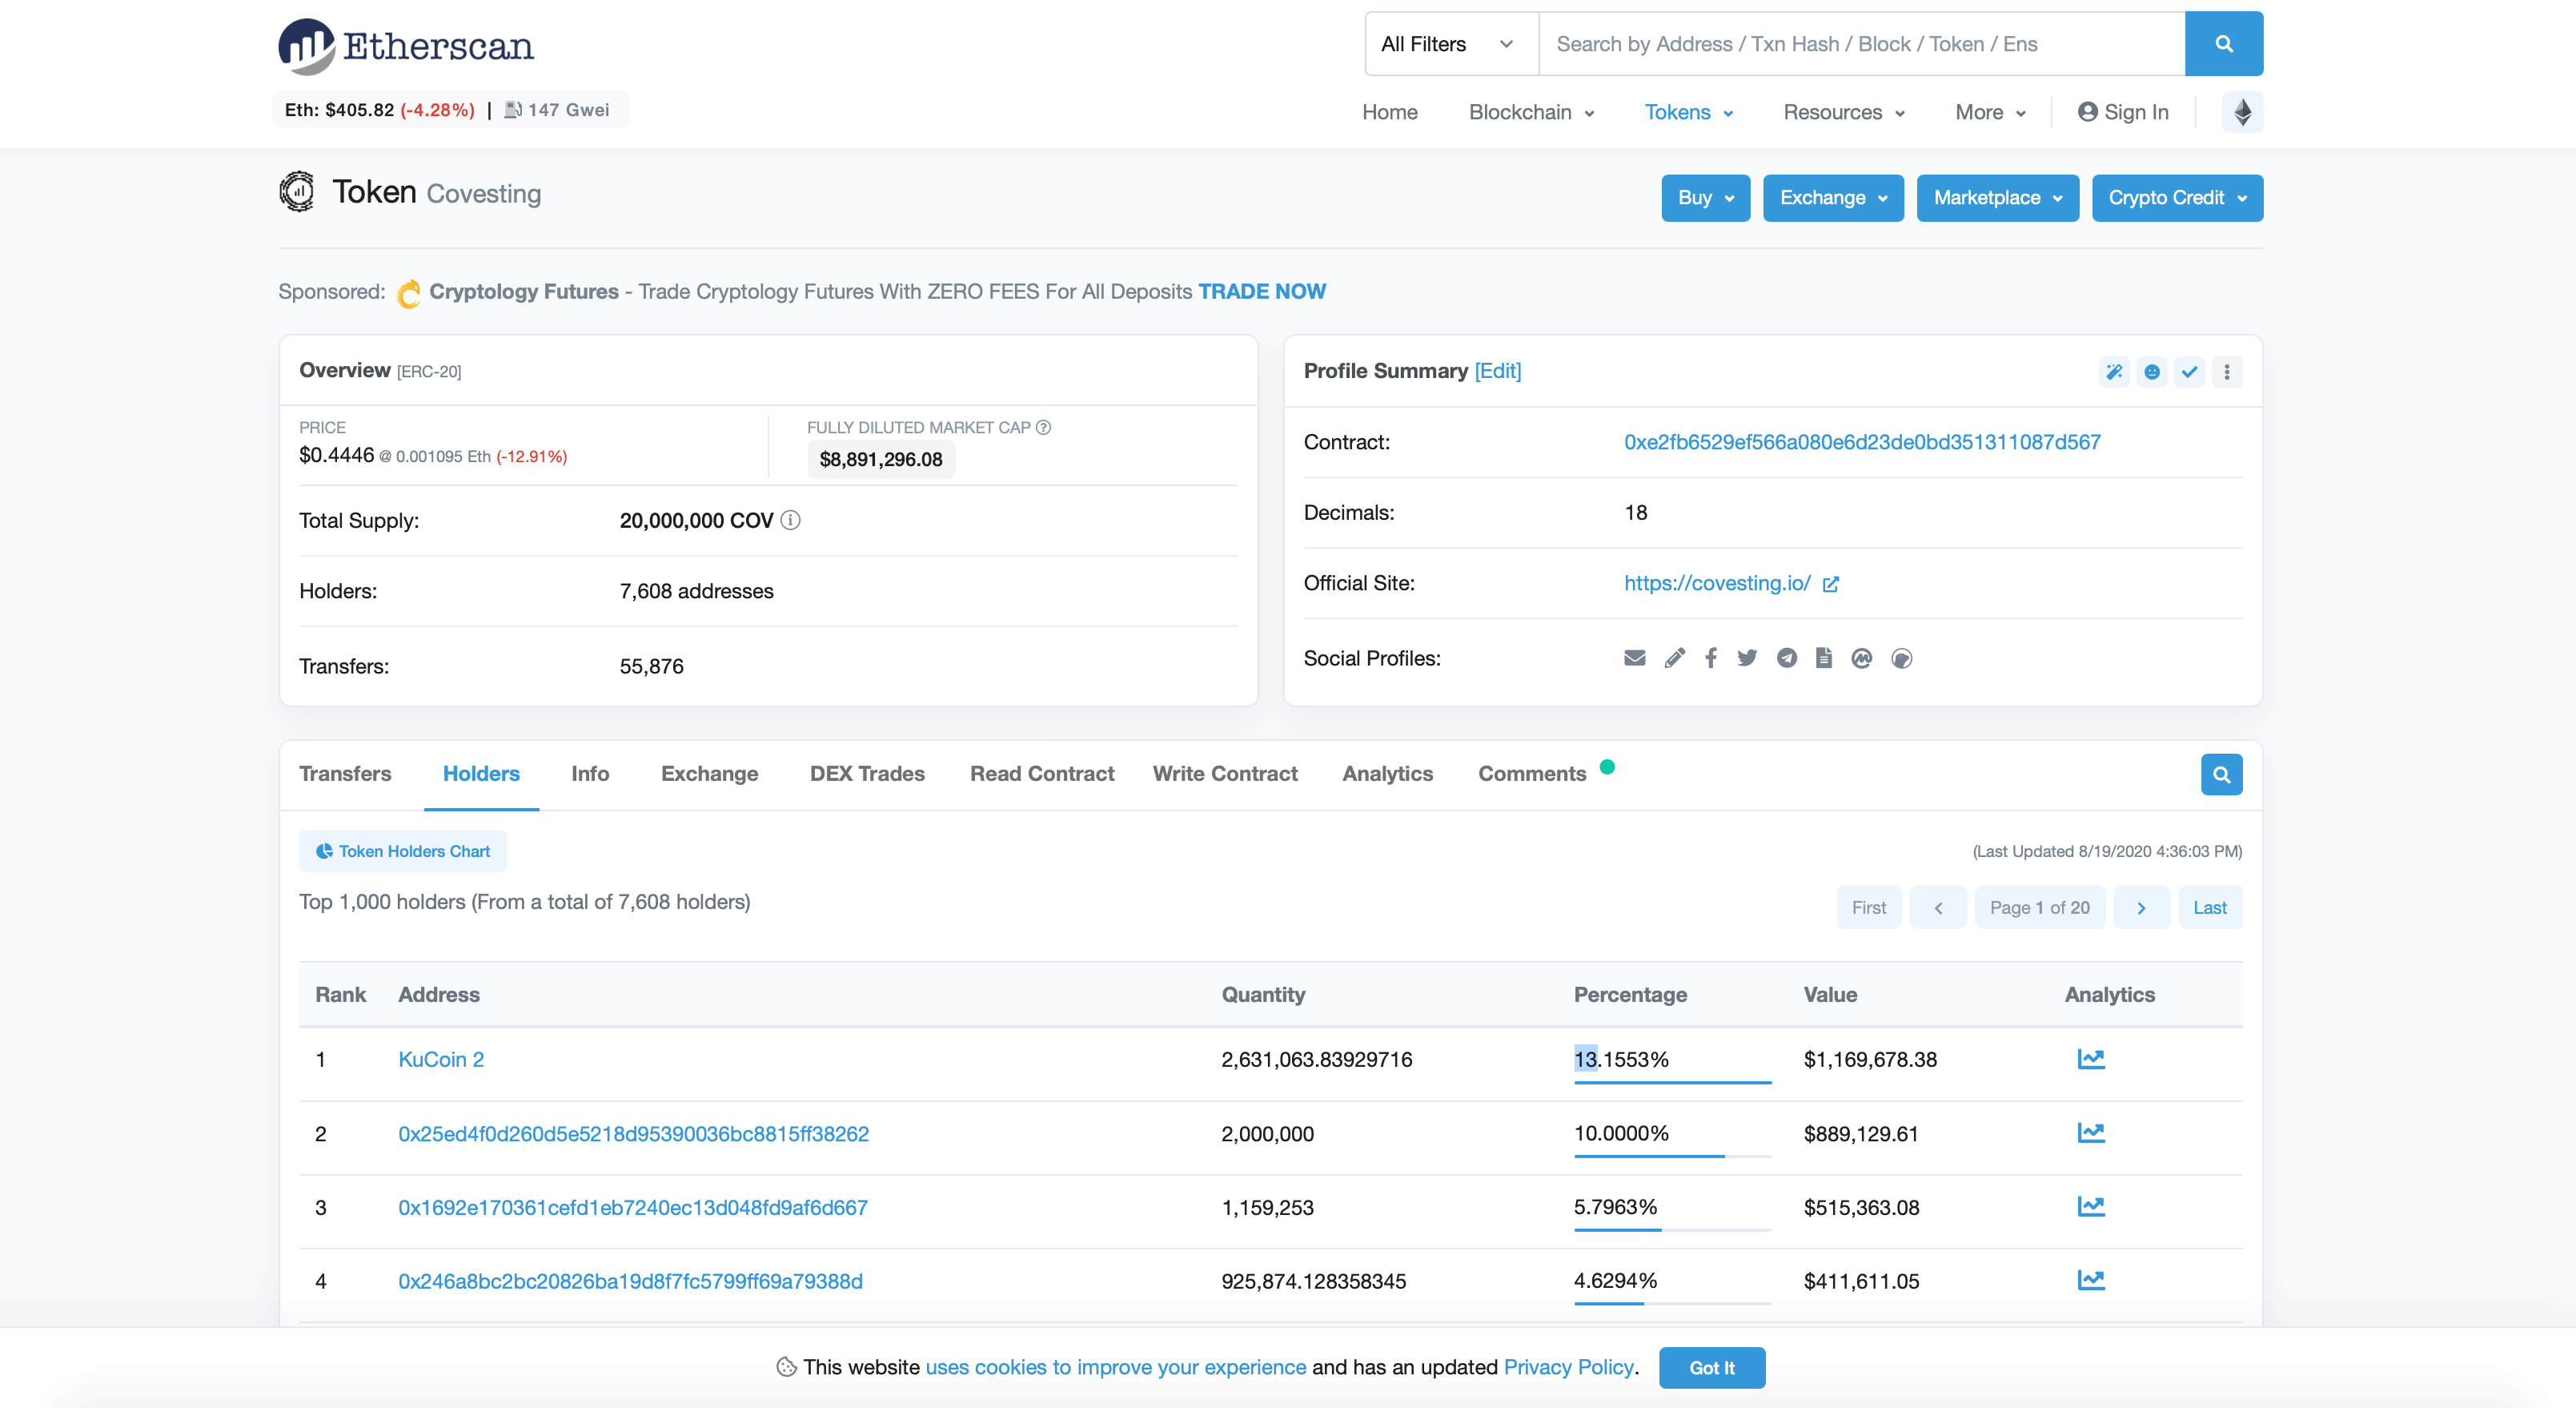Screen dimensions: 2576x1408
Task: Click the CoinMarketCap social icon
Action: (1862, 658)
